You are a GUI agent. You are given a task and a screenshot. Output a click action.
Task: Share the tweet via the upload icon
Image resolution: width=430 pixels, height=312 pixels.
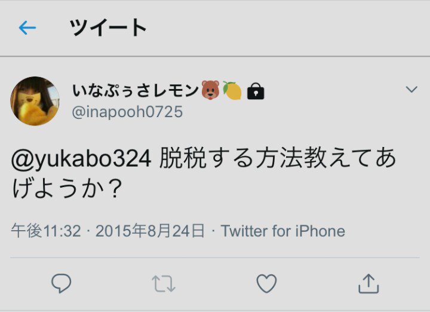tap(368, 284)
